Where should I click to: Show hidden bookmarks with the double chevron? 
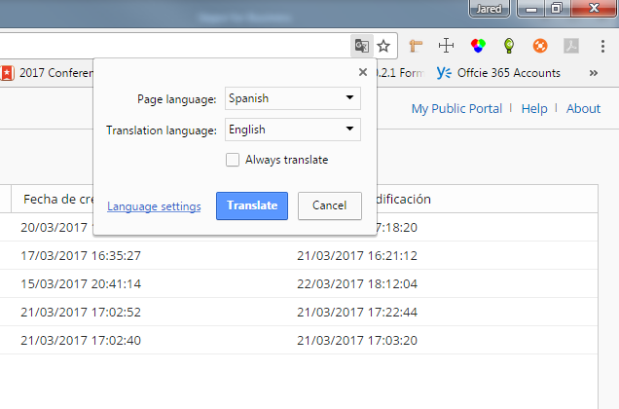(594, 73)
